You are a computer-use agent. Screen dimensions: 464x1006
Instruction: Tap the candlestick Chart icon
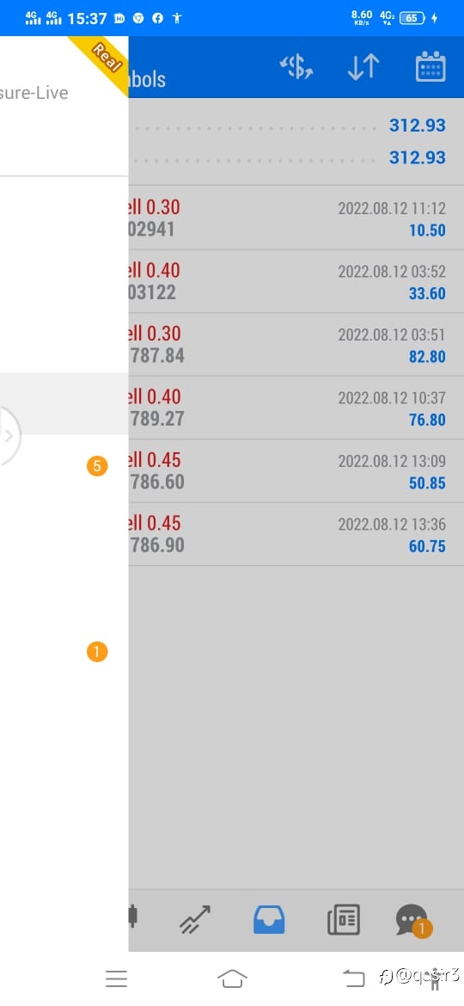[132, 917]
